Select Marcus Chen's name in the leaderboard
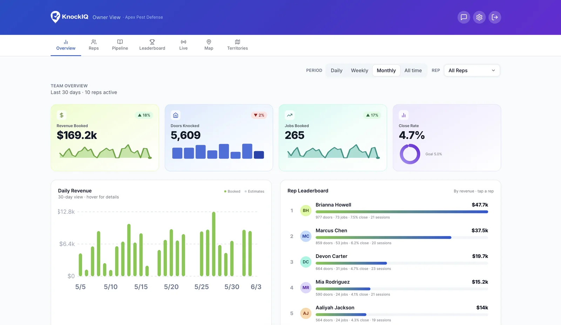Screen dimensions: 561x325 tap(331, 231)
